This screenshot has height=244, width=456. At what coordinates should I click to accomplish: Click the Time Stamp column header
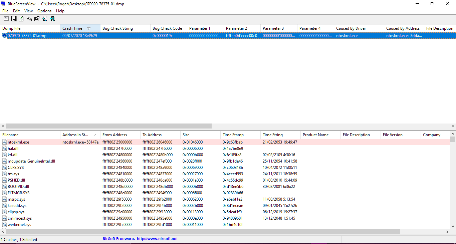coord(240,135)
